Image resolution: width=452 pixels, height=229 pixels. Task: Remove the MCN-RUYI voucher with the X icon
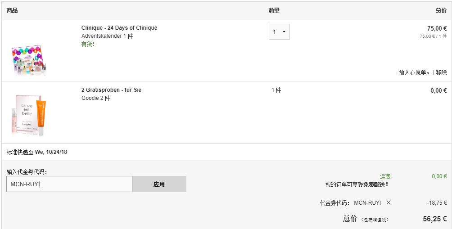pos(388,203)
